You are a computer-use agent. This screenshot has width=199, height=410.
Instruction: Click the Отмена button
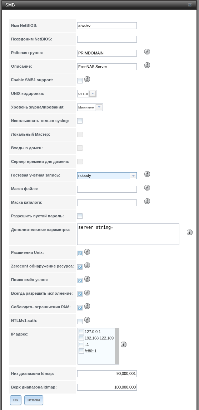point(34,400)
